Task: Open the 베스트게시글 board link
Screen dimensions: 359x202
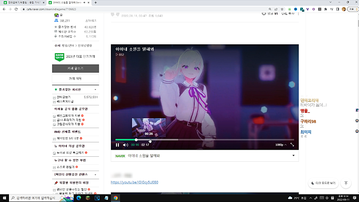Action: pyautogui.click(x=65, y=101)
